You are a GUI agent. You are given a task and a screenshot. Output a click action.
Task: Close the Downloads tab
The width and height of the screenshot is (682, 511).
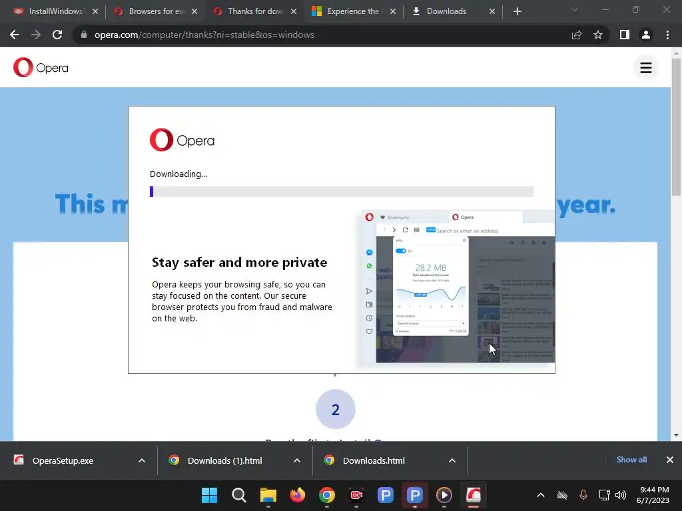(x=492, y=11)
